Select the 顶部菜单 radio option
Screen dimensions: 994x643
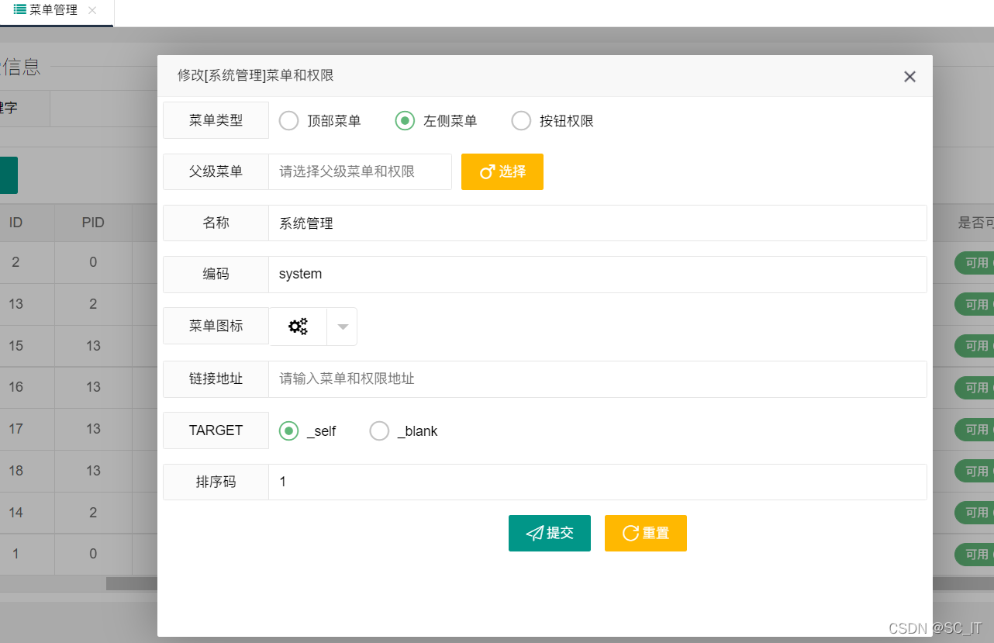pos(320,121)
